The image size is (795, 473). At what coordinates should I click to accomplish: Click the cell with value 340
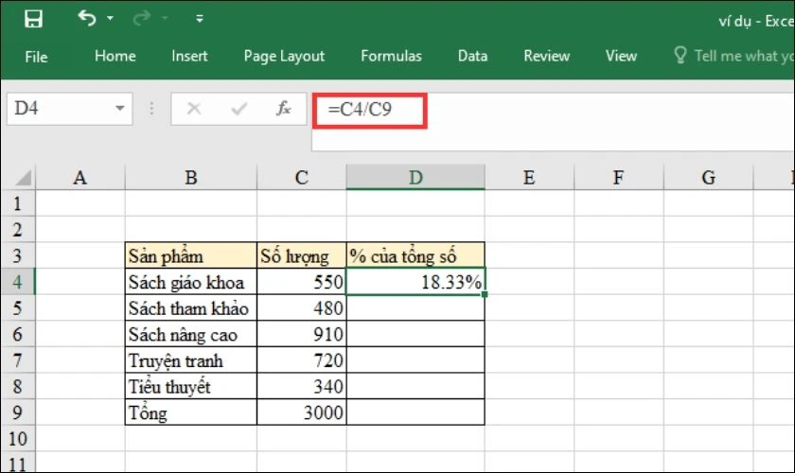click(302, 386)
